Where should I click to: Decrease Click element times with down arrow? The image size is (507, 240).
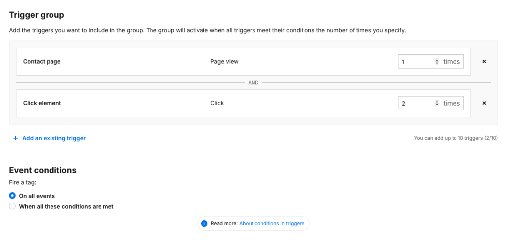(x=437, y=104)
